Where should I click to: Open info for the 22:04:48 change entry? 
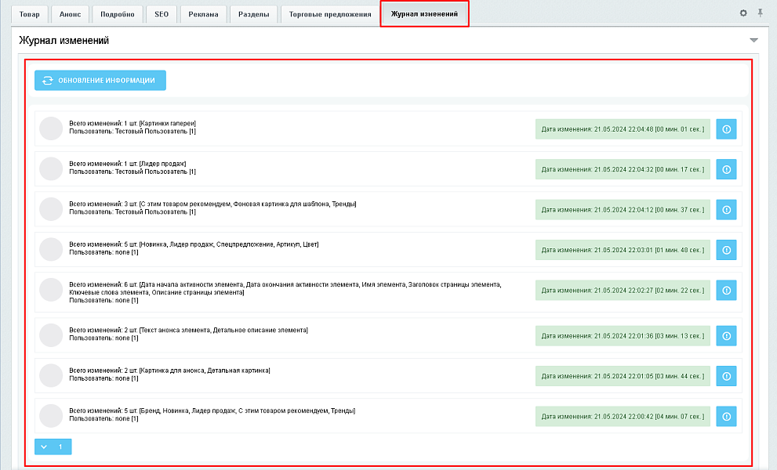click(726, 128)
